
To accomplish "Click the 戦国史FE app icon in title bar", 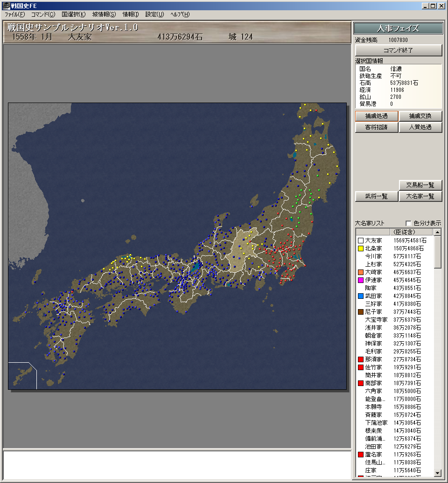I will 6,6.
